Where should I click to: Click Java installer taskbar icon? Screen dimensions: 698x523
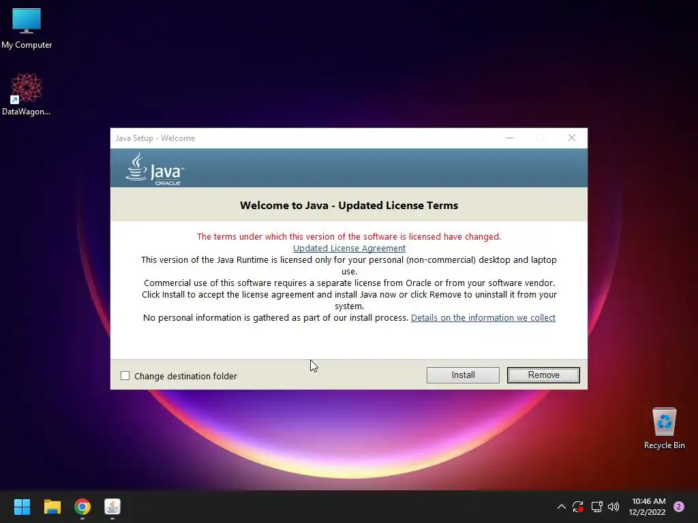112,507
